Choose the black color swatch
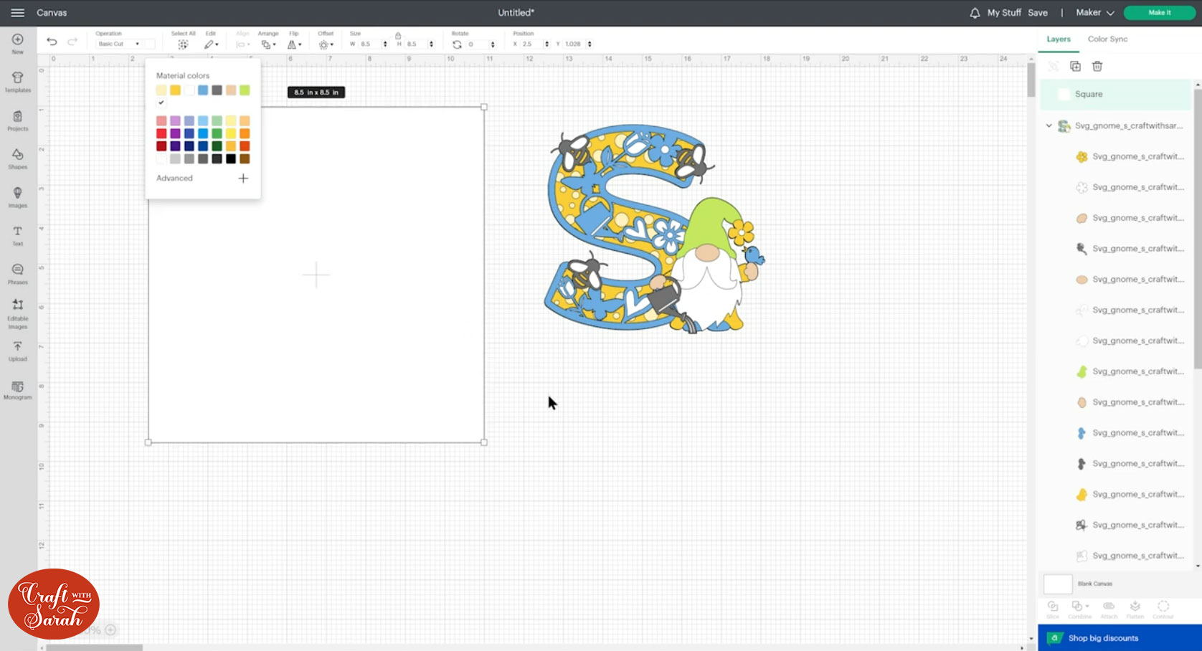Viewport: 1202px width, 651px height. [x=231, y=158]
